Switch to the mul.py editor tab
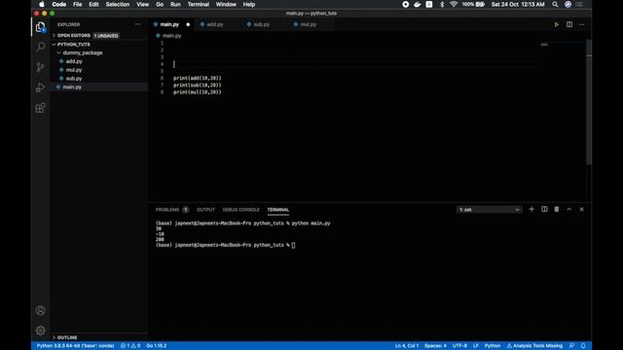The image size is (623, 350). pos(308,24)
